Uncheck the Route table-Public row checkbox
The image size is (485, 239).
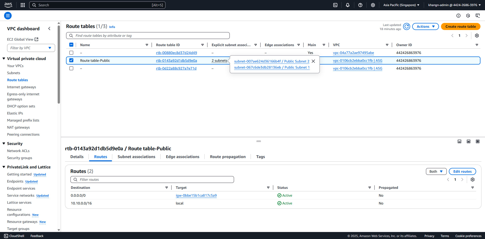pos(71,60)
